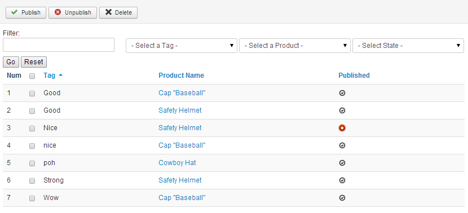The width and height of the screenshot is (468, 213).
Task: Click the published status icon for Good Cap "Baseball"
Action: click(342, 93)
